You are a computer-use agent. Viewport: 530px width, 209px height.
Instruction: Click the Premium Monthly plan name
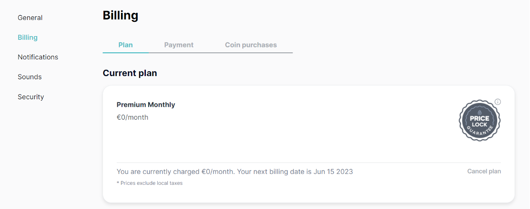pyautogui.click(x=146, y=104)
